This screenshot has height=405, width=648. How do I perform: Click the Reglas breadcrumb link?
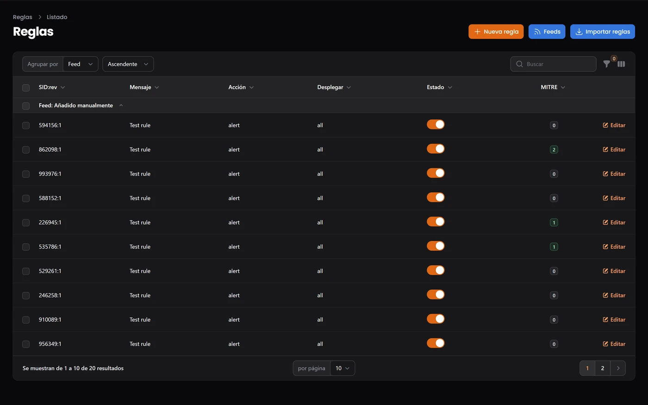coord(23,17)
